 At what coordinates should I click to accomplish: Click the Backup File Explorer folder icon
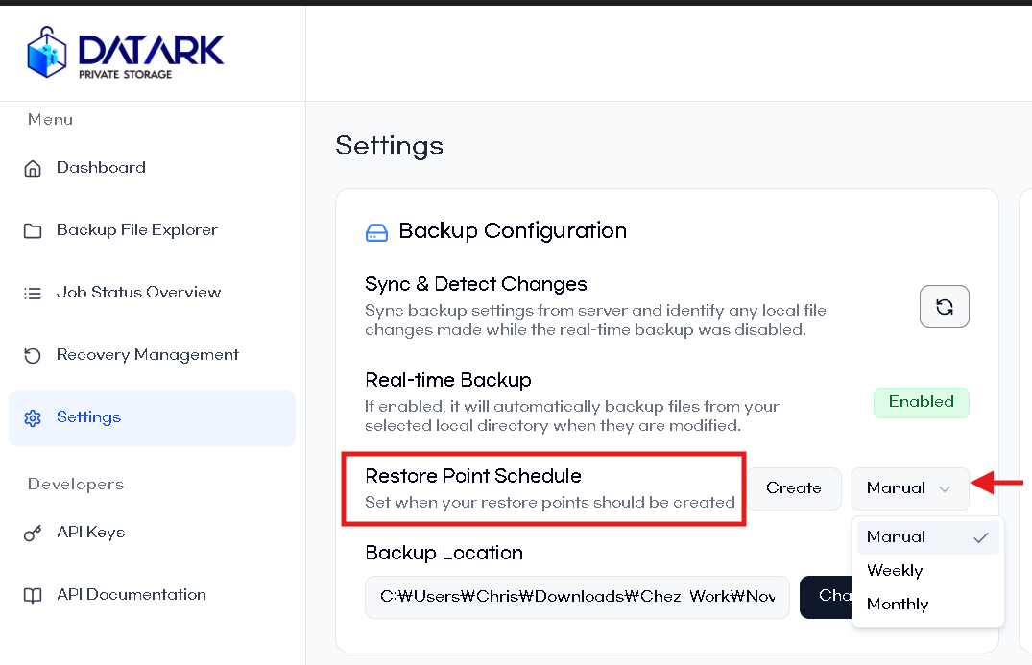[33, 231]
